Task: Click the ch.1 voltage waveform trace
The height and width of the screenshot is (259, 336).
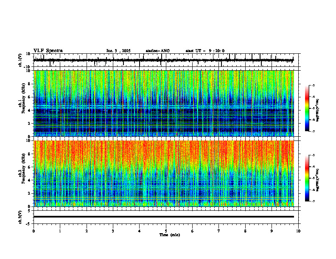Action: click(x=163, y=60)
